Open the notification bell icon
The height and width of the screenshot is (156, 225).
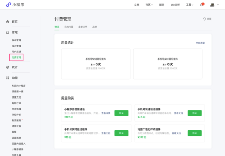point(201,5)
